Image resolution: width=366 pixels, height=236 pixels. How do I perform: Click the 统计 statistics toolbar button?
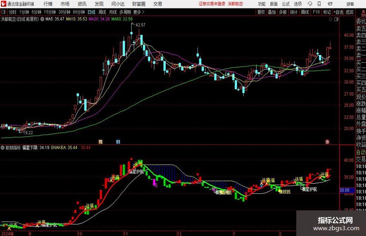coord(294,12)
